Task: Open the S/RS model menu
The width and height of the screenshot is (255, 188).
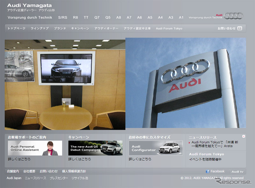Action: tap(62, 17)
